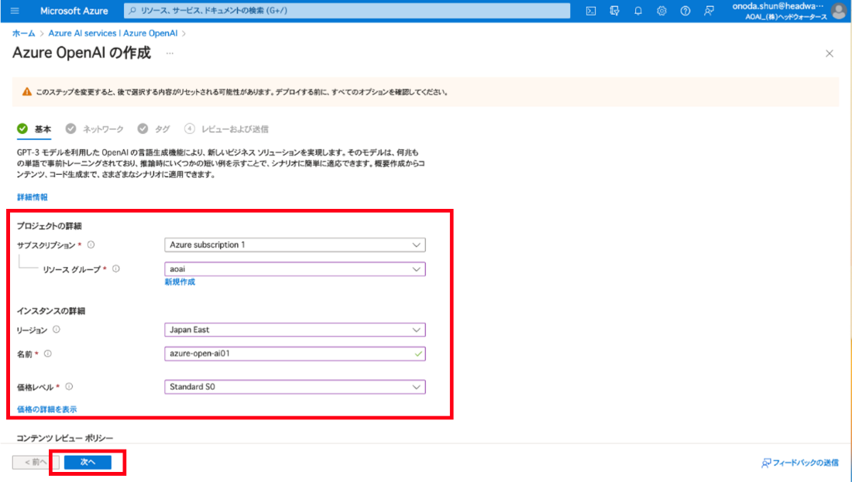Expand the 価格レベル dropdown
Image resolution: width=852 pixels, height=482 pixels.
point(295,387)
